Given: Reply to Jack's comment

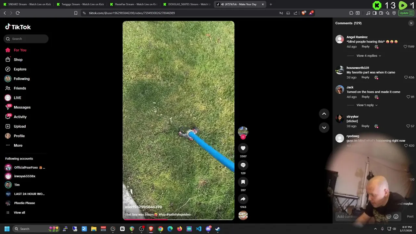Looking at the screenshot, I should coord(366,97).
